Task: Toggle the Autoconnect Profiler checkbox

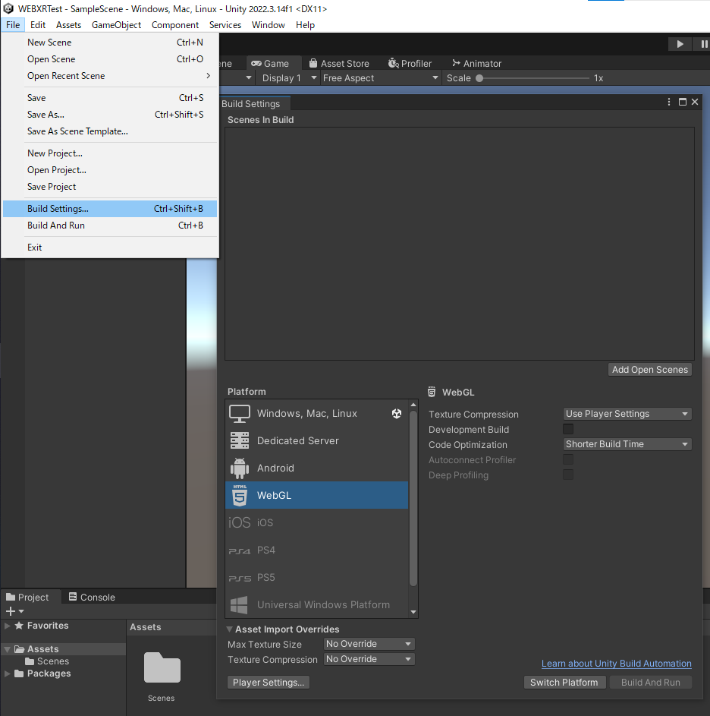Action: [568, 459]
